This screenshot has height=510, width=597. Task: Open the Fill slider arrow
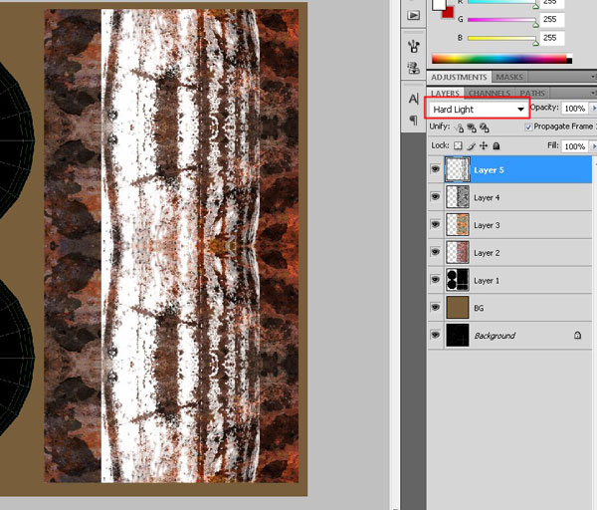click(x=593, y=146)
